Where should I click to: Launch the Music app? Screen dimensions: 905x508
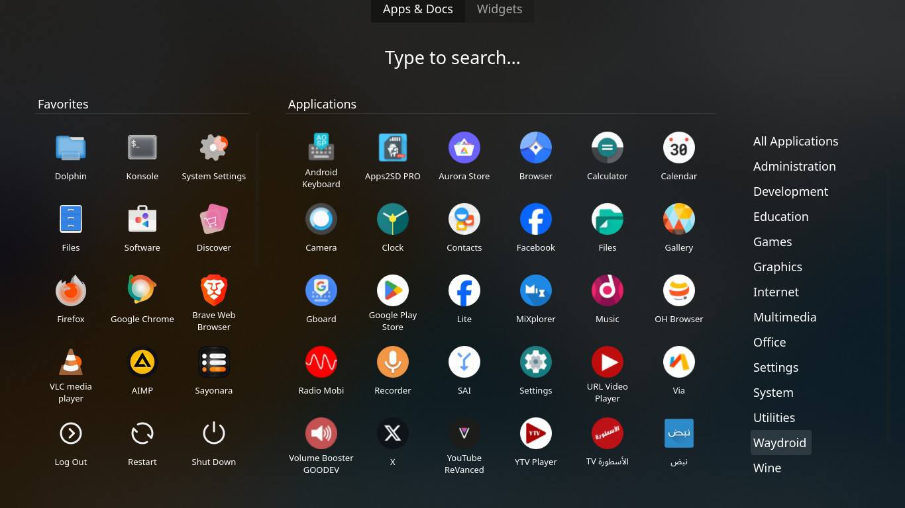click(x=608, y=290)
